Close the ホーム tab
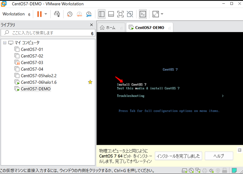243x174 pixels. click(121, 28)
